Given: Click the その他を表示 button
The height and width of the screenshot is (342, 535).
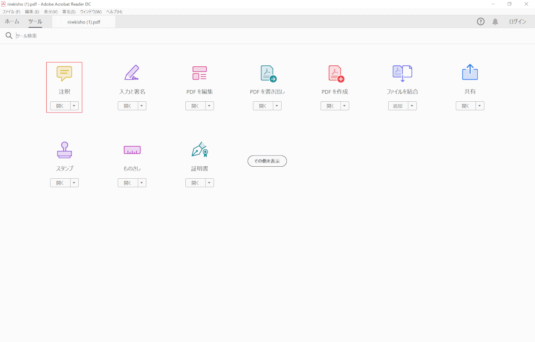Looking at the screenshot, I should [267, 161].
